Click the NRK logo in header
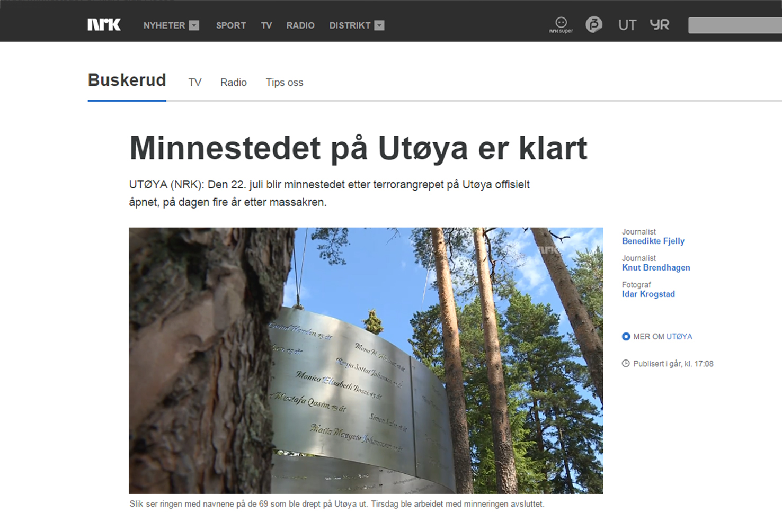Screen dimensions: 782x522 pos(104,25)
